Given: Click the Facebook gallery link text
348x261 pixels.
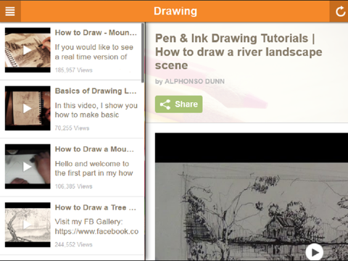Looking at the screenshot, I should (x=96, y=231).
